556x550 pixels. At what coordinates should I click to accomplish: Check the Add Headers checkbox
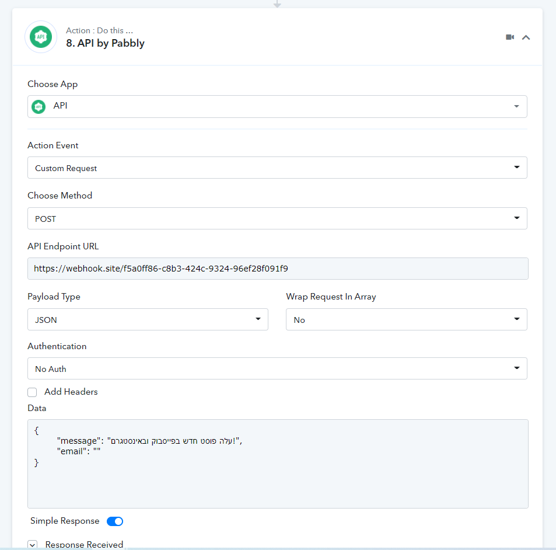32,392
